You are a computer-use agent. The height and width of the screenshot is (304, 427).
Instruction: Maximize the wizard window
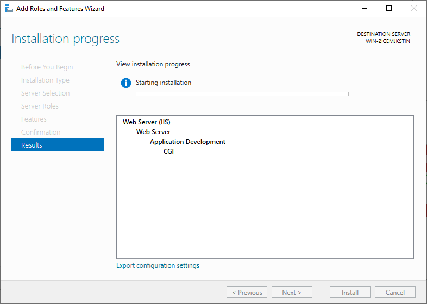[x=389, y=9]
